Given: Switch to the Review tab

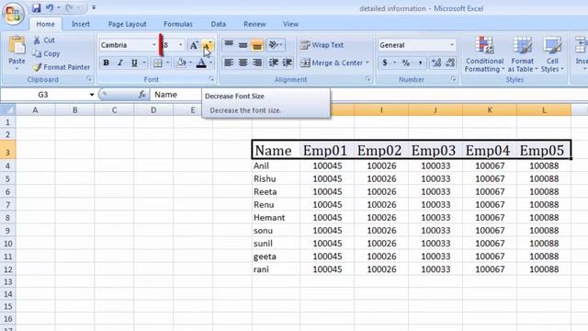Looking at the screenshot, I should (x=254, y=24).
